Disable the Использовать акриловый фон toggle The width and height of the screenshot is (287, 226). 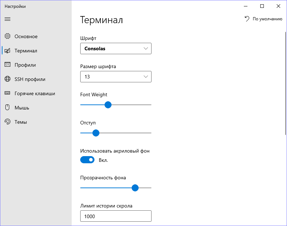pyautogui.click(x=87, y=160)
